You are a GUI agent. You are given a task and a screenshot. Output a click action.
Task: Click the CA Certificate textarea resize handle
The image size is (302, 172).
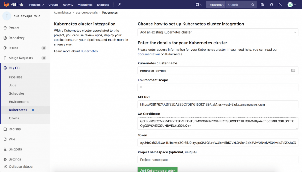297,128
